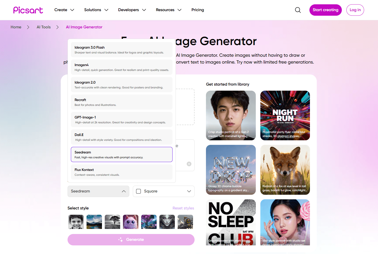This screenshot has height=254, width=378.
Task: Select the Flux Kontext model
Action: pos(122,172)
